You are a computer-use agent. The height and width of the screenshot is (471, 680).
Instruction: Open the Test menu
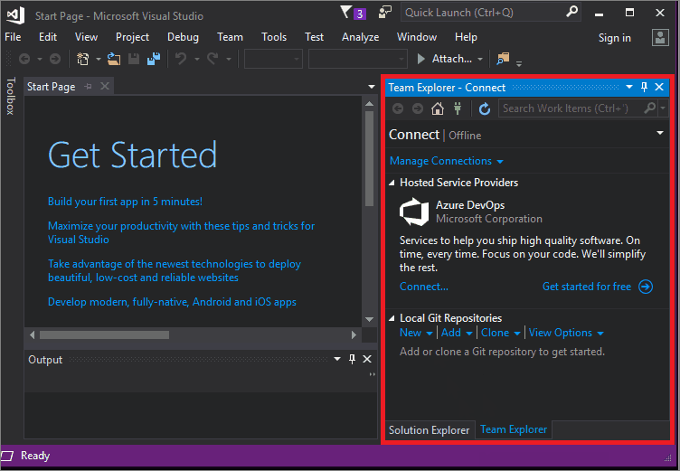pos(314,37)
